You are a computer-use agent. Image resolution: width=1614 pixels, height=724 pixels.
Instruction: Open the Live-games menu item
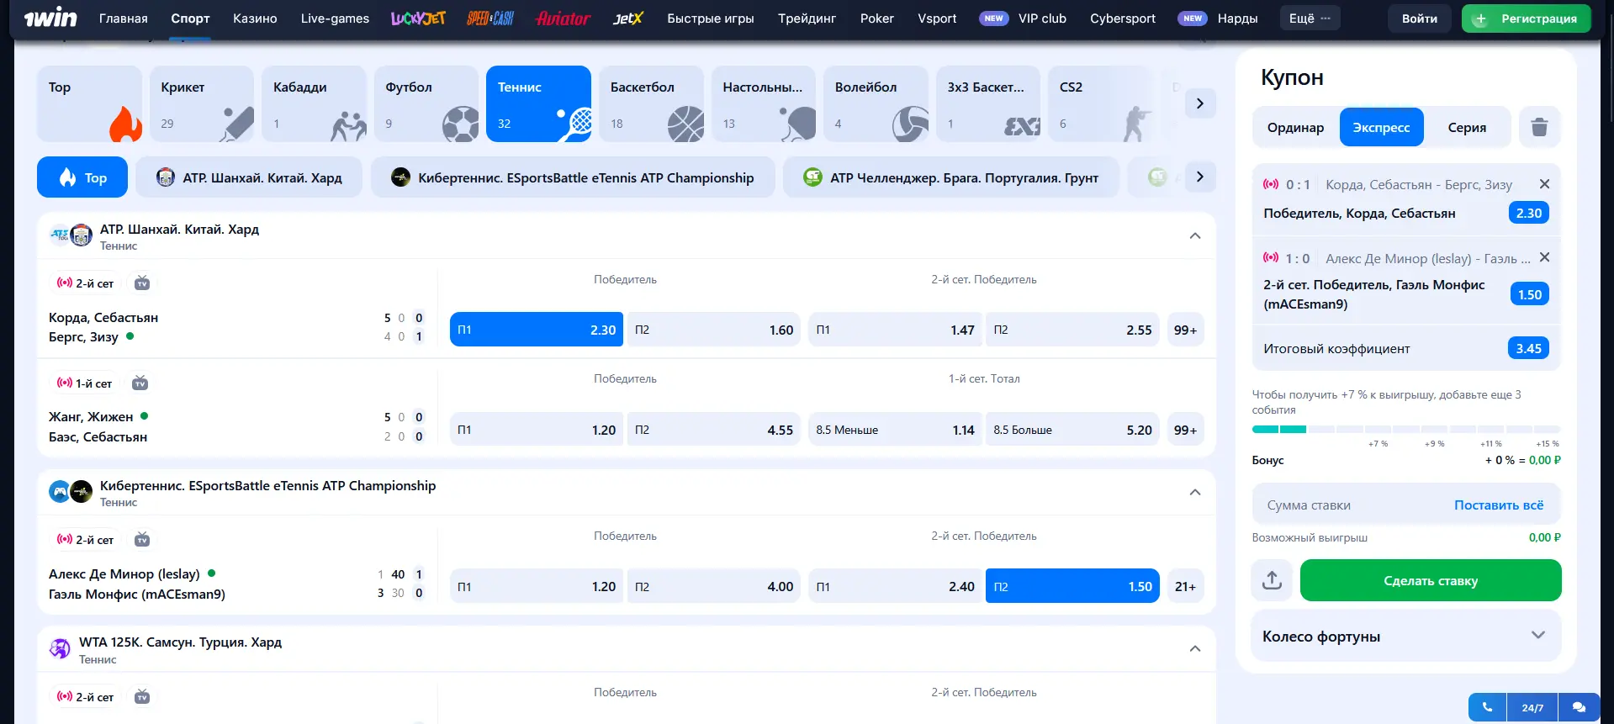[x=335, y=18]
